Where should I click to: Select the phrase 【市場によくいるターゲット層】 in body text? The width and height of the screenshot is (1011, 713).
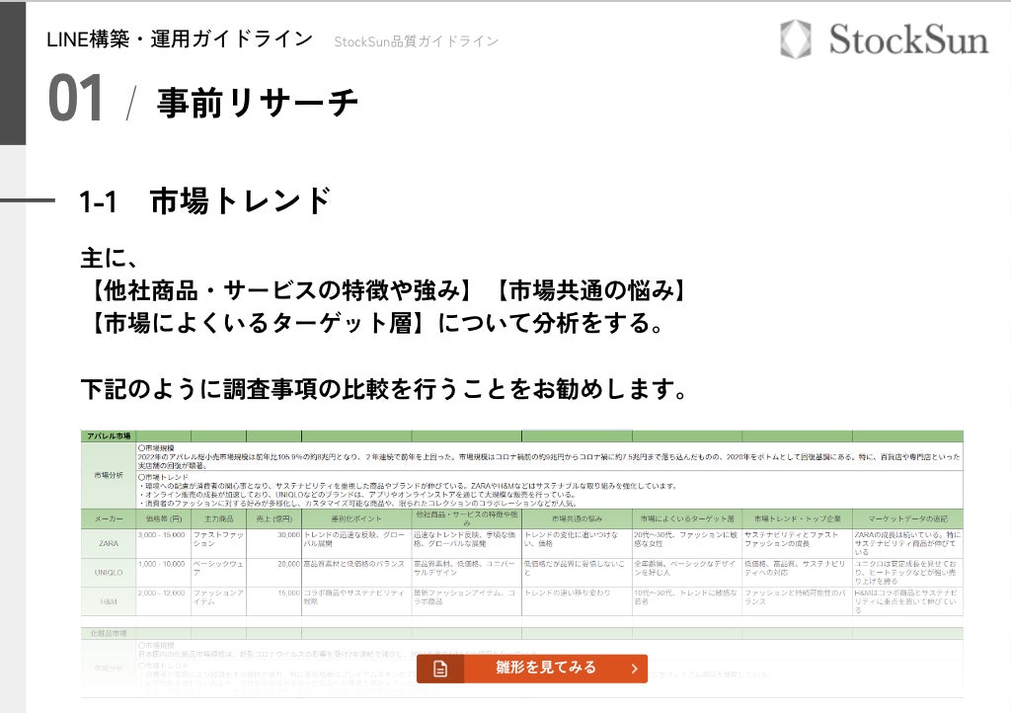[x=258, y=323]
